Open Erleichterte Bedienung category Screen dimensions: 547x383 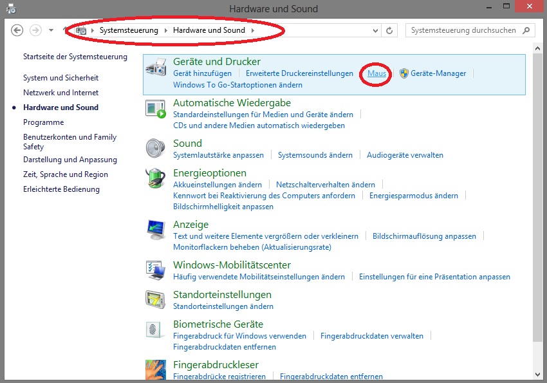tap(61, 189)
